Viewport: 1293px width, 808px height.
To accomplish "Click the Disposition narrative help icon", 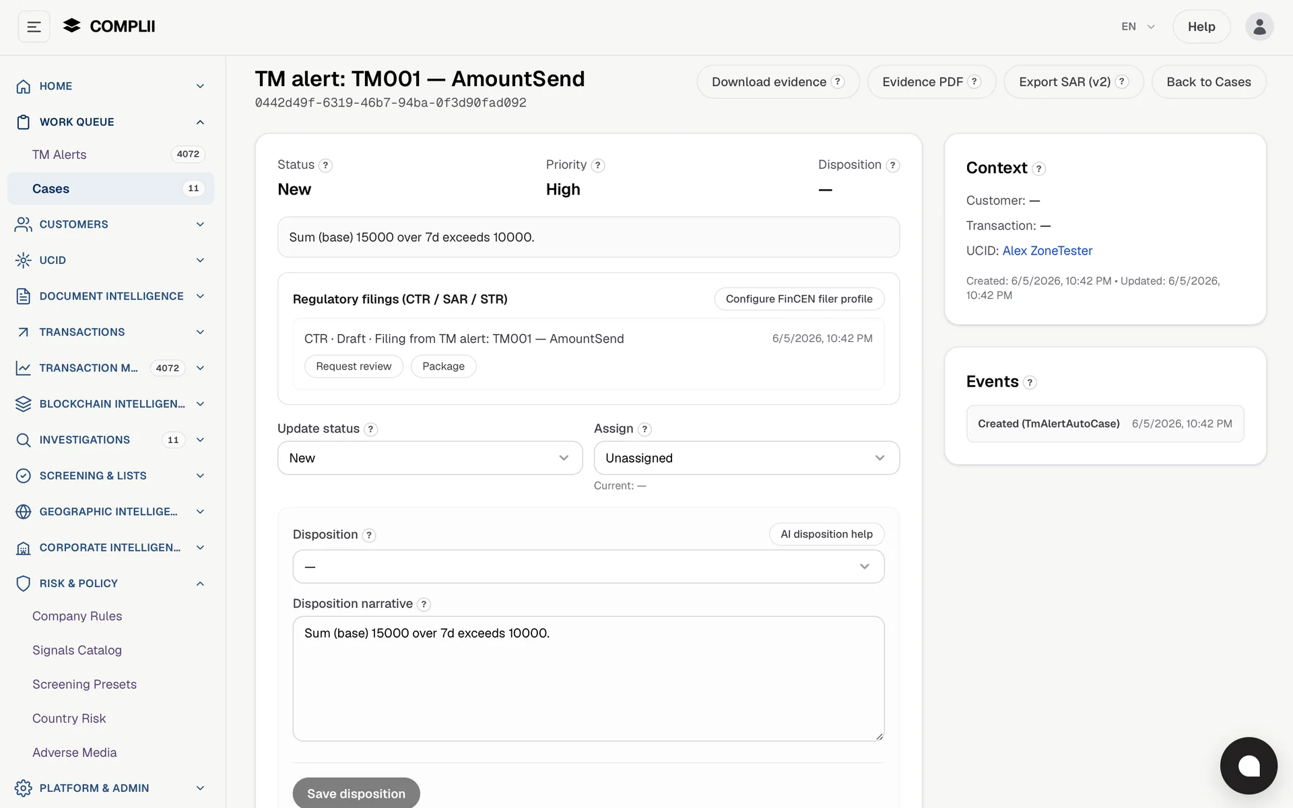I will [424, 605].
